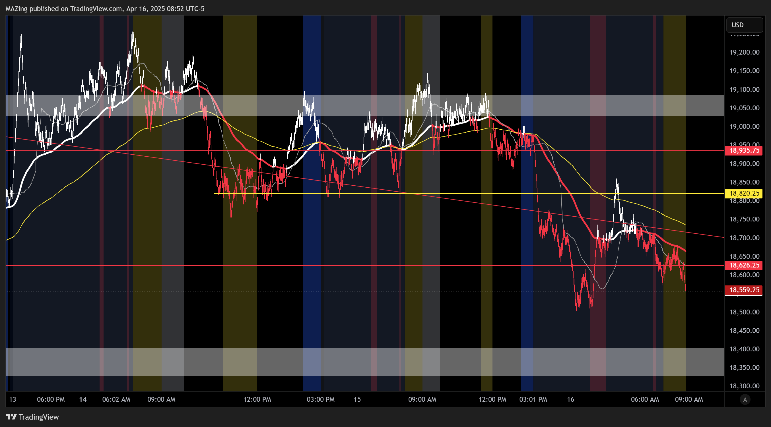The image size is (771, 427).
Task: Click the 18,400.00 price axis value
Action: (744, 349)
